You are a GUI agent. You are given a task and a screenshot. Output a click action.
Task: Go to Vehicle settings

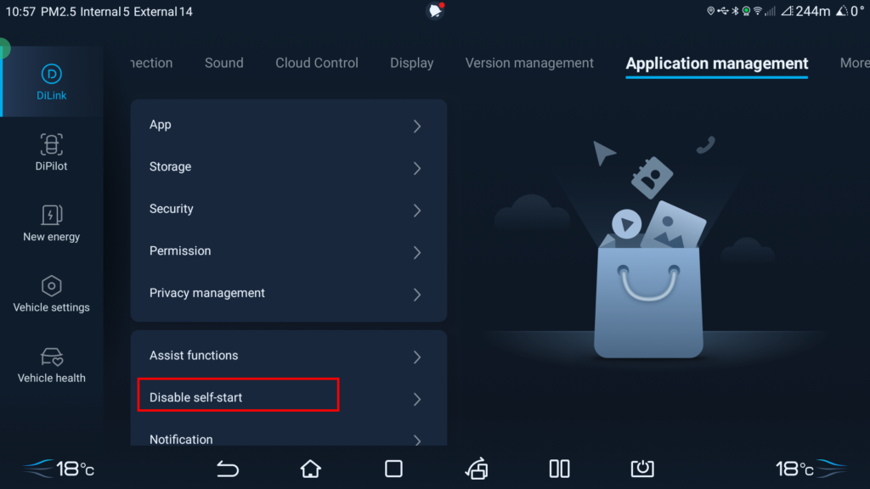(x=51, y=294)
